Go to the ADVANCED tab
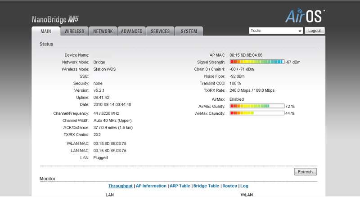This screenshot has height=197, width=360. (x=131, y=31)
